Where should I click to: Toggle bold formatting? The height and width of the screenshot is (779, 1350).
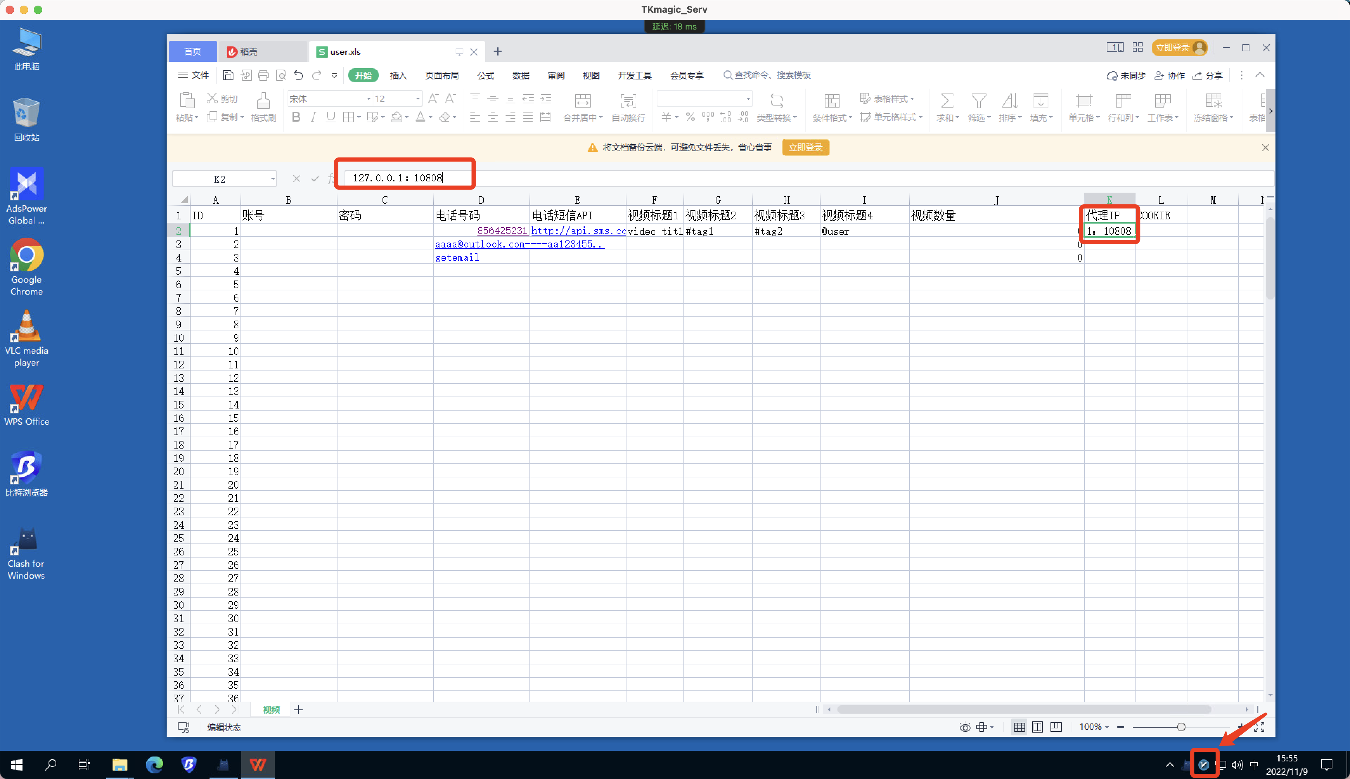[x=296, y=117]
